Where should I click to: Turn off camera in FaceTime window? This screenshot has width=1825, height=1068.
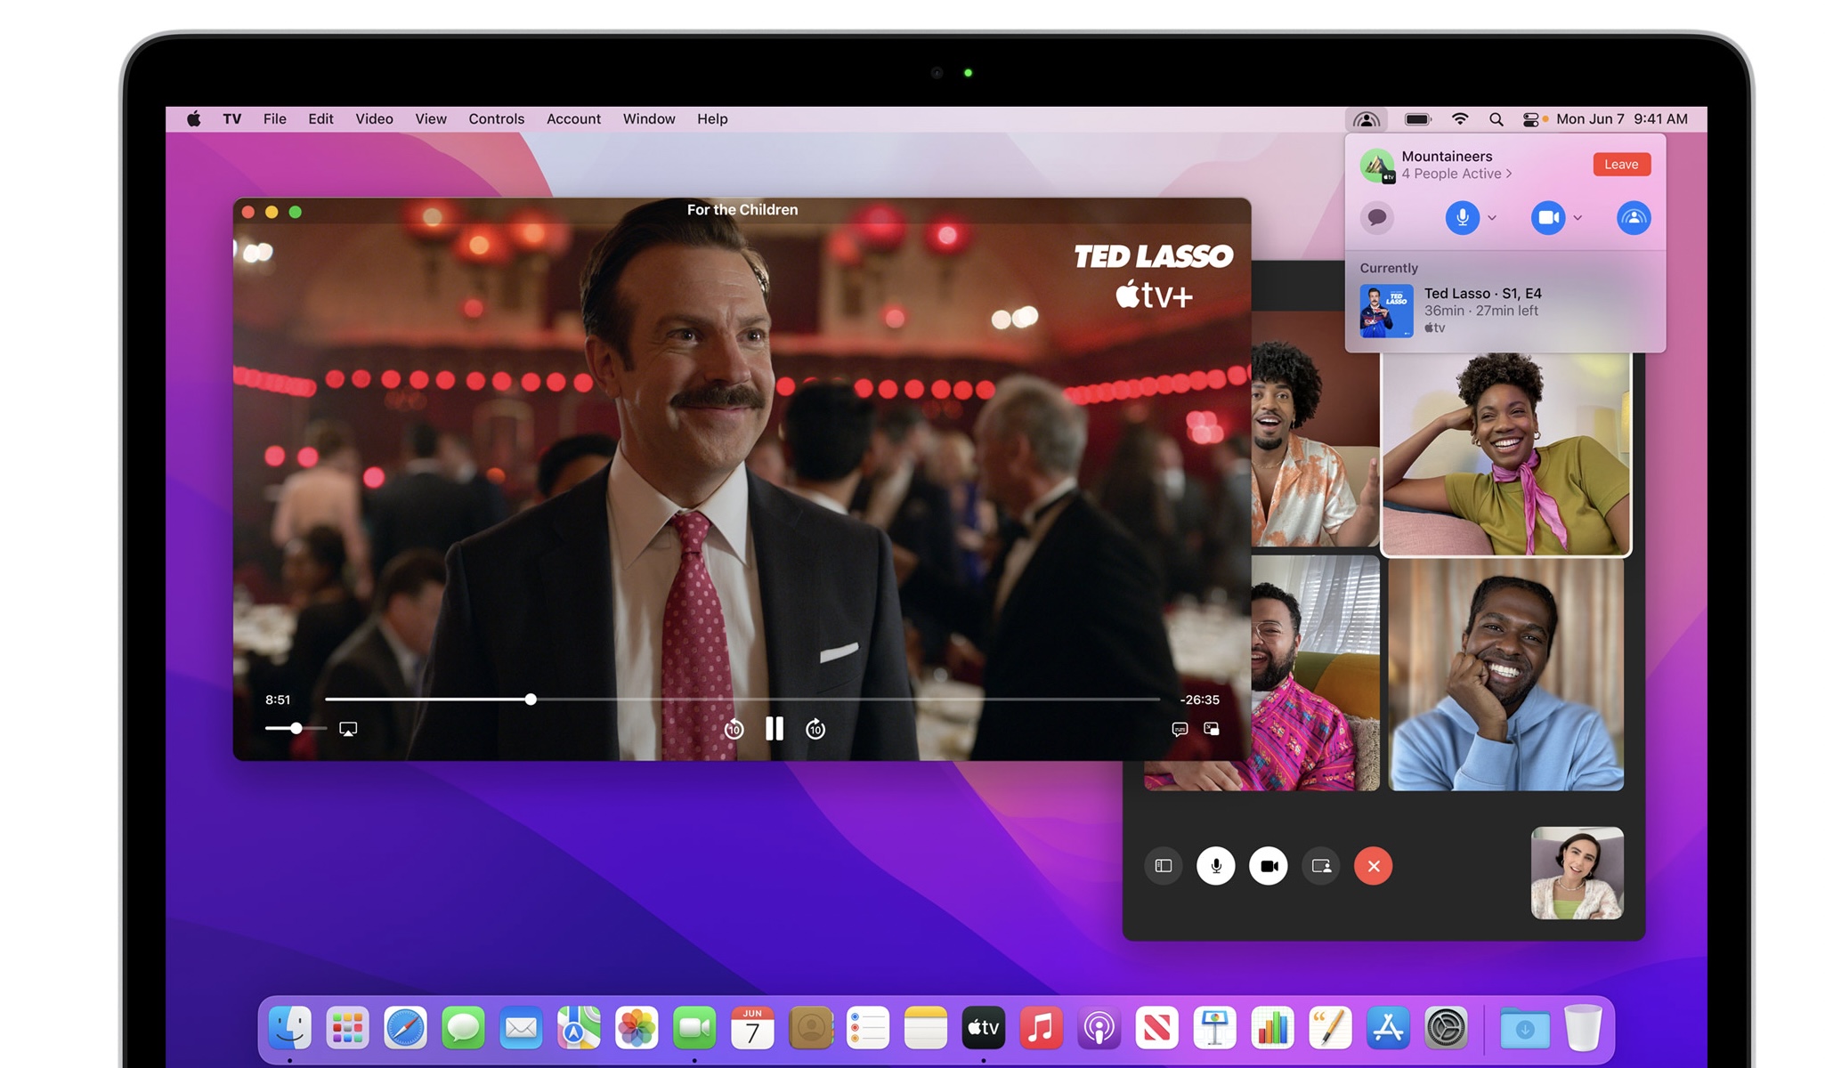tap(1269, 866)
